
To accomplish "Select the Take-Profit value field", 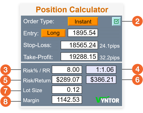I will pyautogui.click(x=79, y=56).
